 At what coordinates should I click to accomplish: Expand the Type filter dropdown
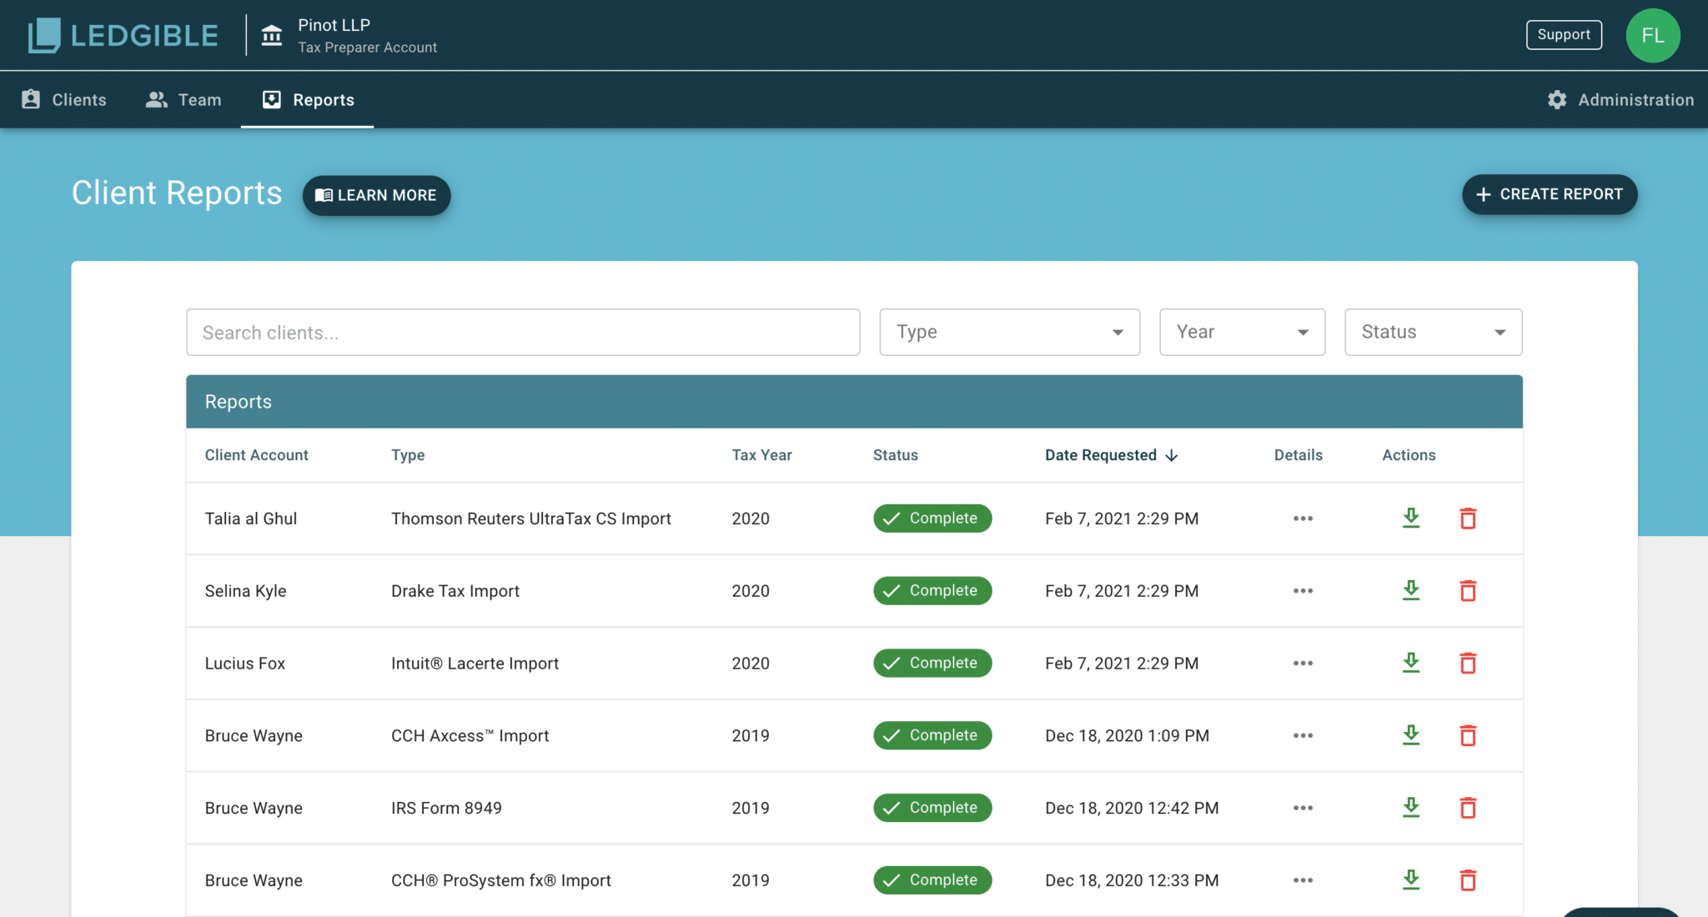[1009, 332]
